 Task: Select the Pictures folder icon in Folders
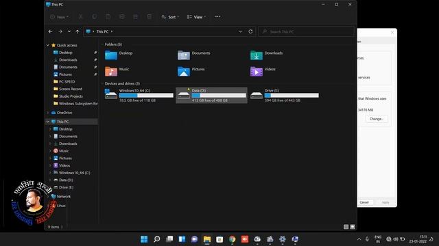[184, 71]
